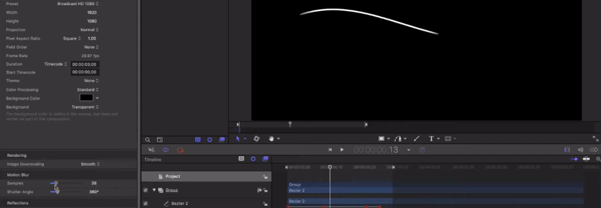
Task: Select the 3D Transform tool
Action: 257,139
